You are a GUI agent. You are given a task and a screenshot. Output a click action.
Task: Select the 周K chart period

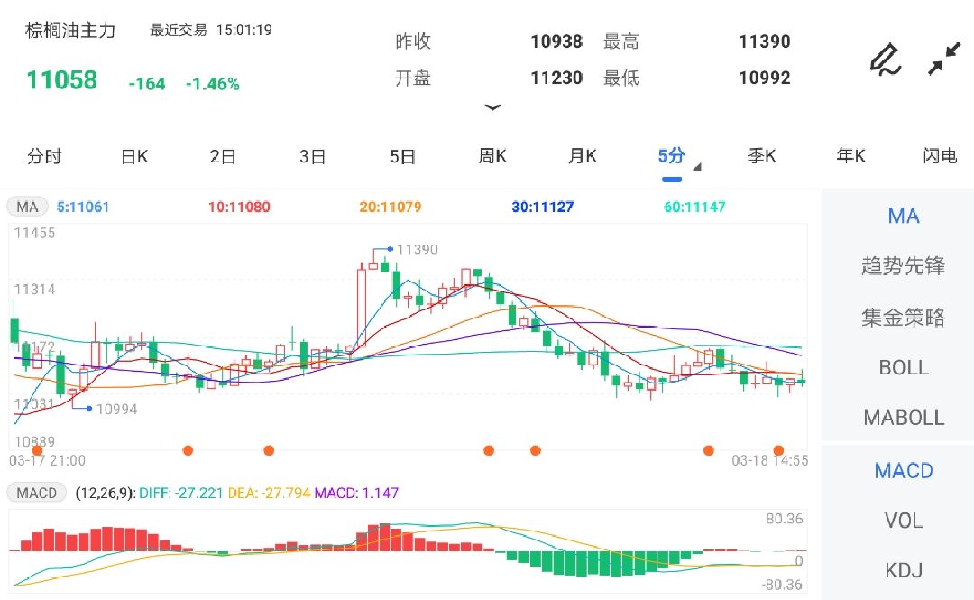492,156
